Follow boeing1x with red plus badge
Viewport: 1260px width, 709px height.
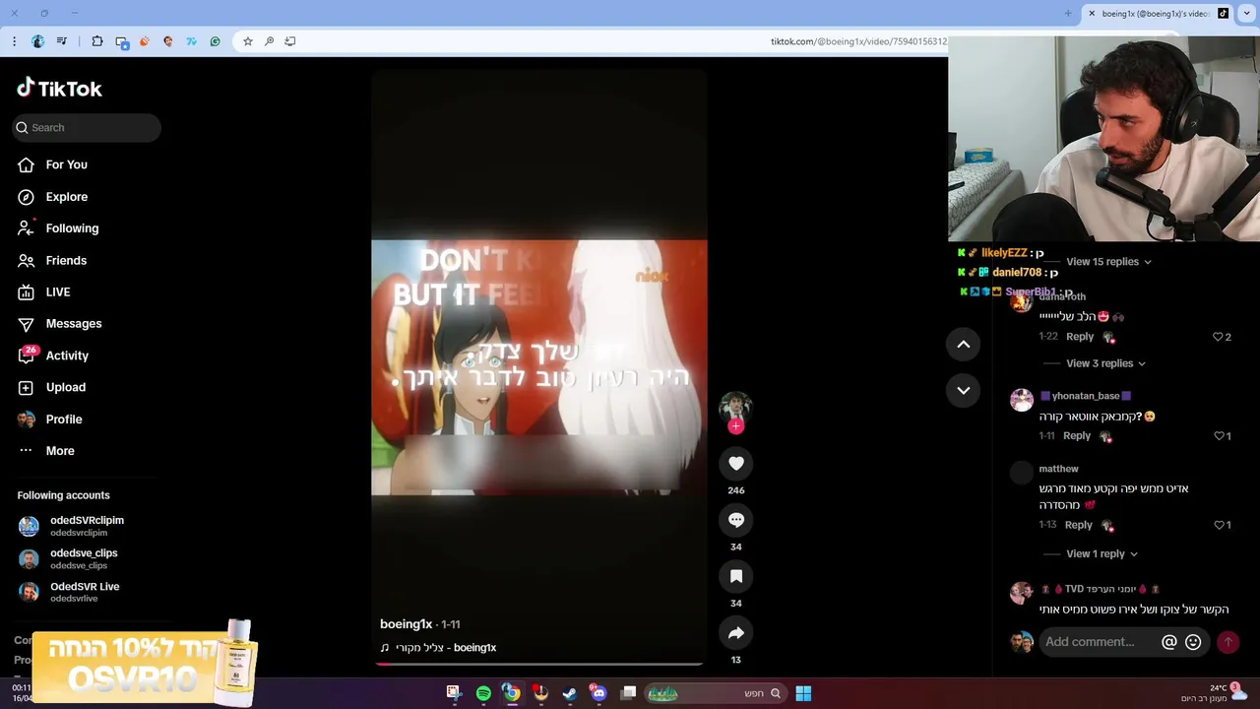click(x=735, y=426)
